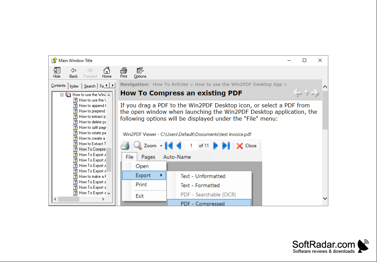Click the page number field in the Win2PDF Viewer
377x262 pixels.
click(191, 145)
